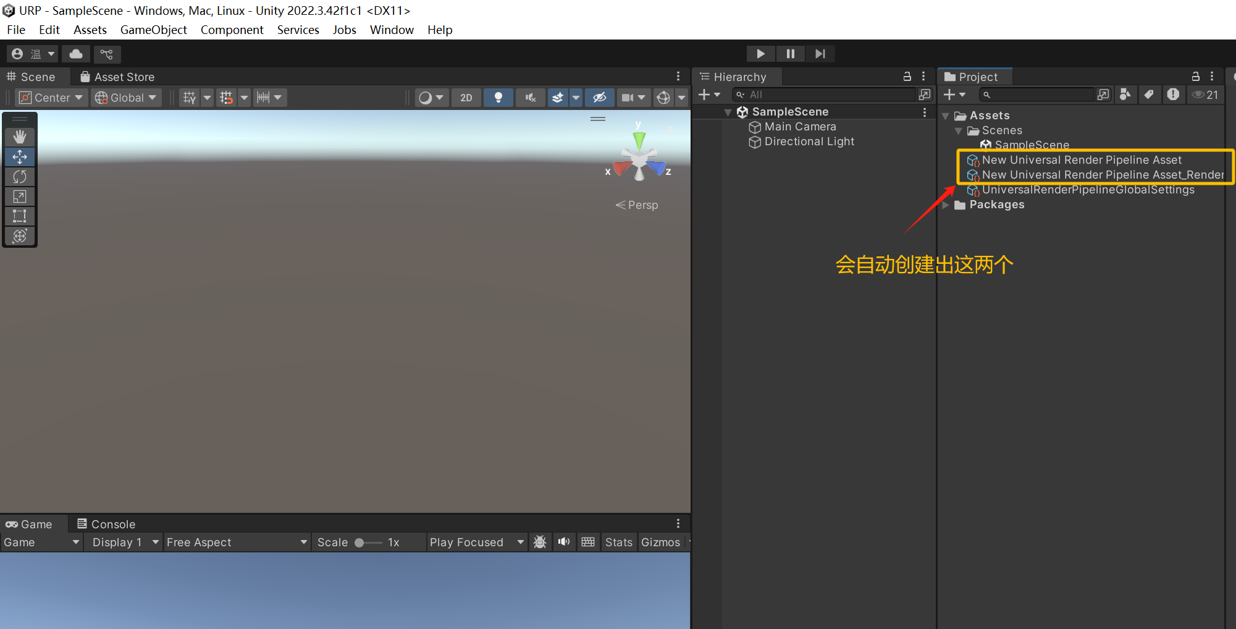Open the Global rotation dropdown
Screen dimensions: 1236x629
126,98
